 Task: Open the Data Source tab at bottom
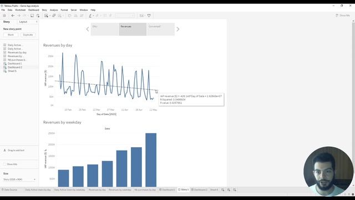pos(9,189)
